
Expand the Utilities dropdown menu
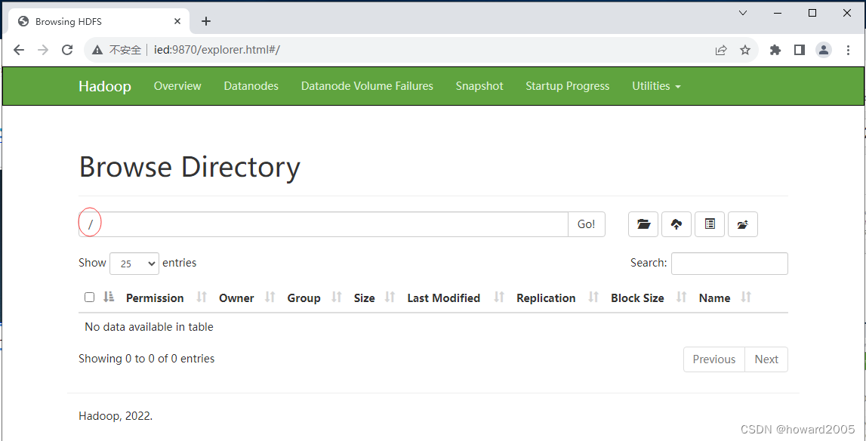point(656,86)
